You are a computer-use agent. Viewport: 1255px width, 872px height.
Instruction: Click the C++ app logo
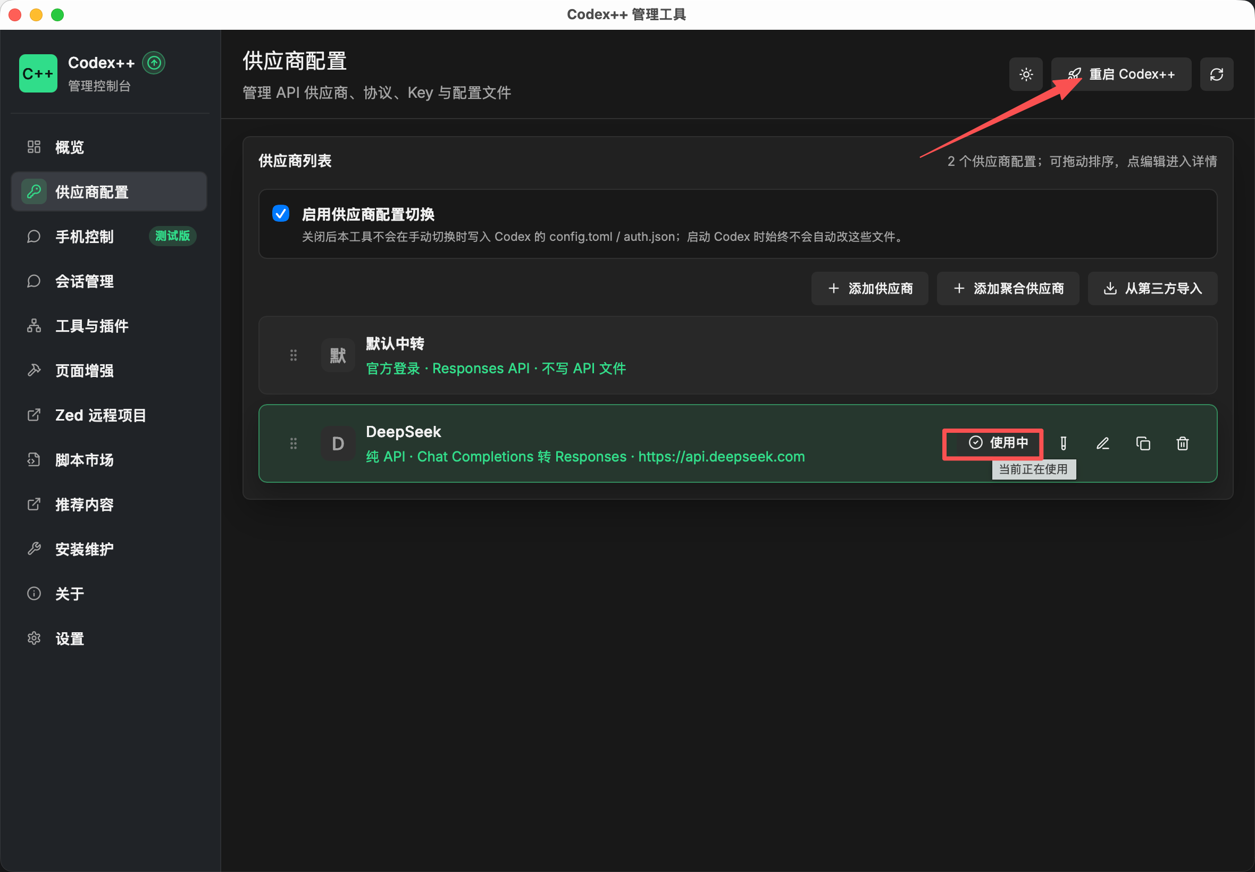pyautogui.click(x=38, y=73)
